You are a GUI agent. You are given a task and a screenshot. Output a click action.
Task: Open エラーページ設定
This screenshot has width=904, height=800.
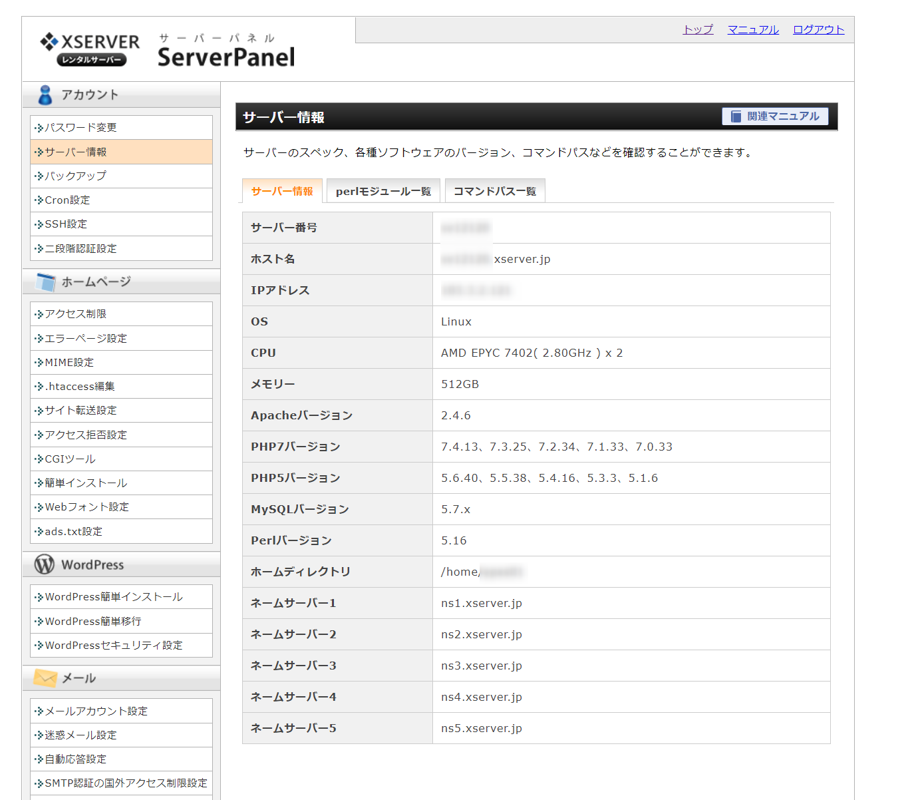point(122,338)
